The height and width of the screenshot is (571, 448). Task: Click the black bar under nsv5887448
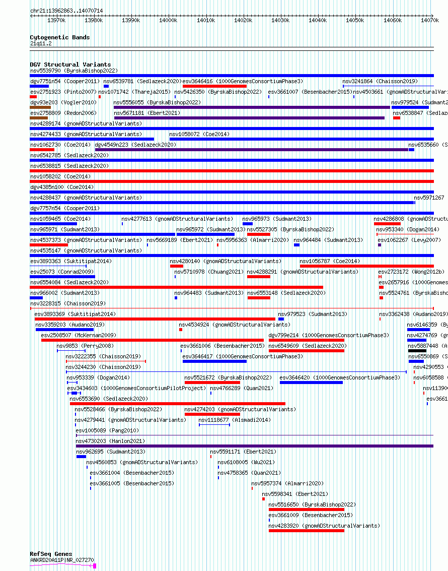click(x=417, y=351)
